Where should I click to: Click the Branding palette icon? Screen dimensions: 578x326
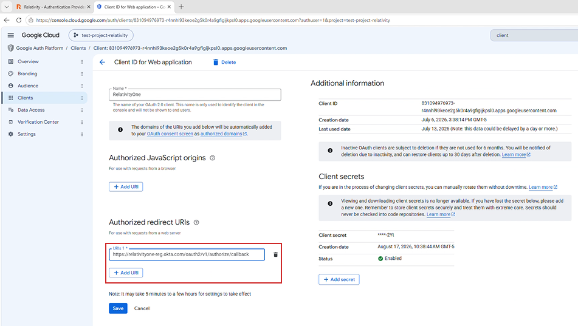tap(11, 73)
